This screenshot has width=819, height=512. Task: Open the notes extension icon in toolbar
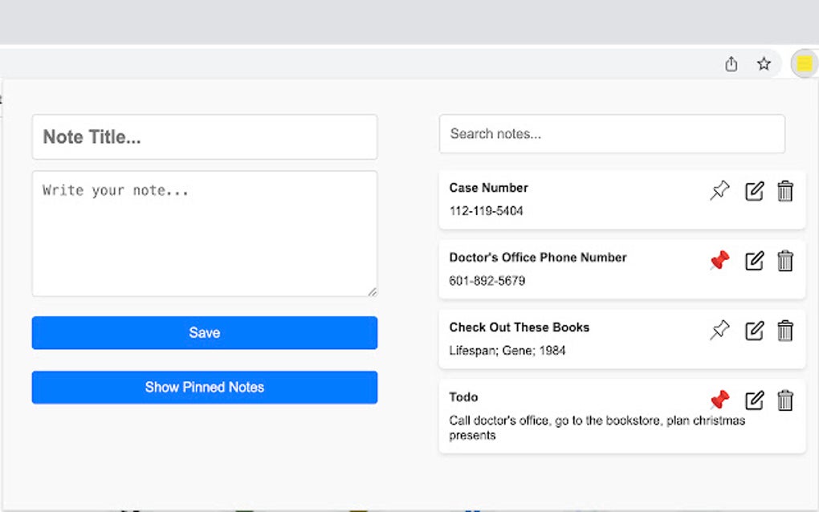804,63
